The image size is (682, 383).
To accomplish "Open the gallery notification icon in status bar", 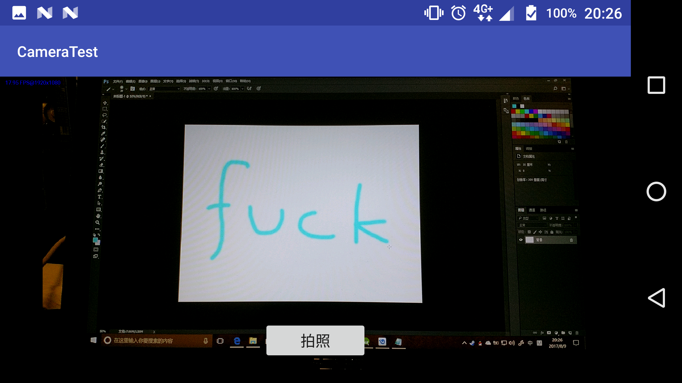I will [x=19, y=13].
